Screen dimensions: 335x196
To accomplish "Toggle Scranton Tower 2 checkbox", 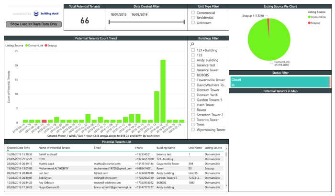I will click(193, 115).
